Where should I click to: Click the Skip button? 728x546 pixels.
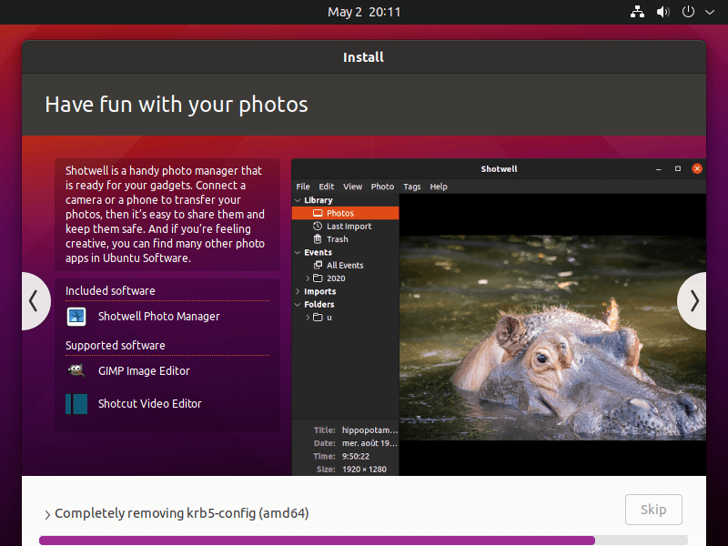(x=653, y=510)
